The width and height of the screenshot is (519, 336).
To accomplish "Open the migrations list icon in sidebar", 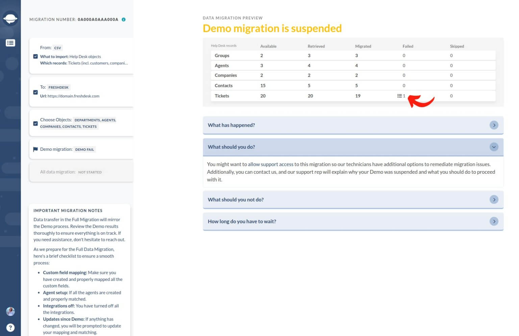I will pos(10,43).
